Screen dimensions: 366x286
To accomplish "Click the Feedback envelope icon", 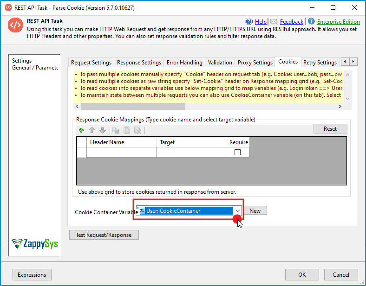I will pyautogui.click(x=274, y=22).
